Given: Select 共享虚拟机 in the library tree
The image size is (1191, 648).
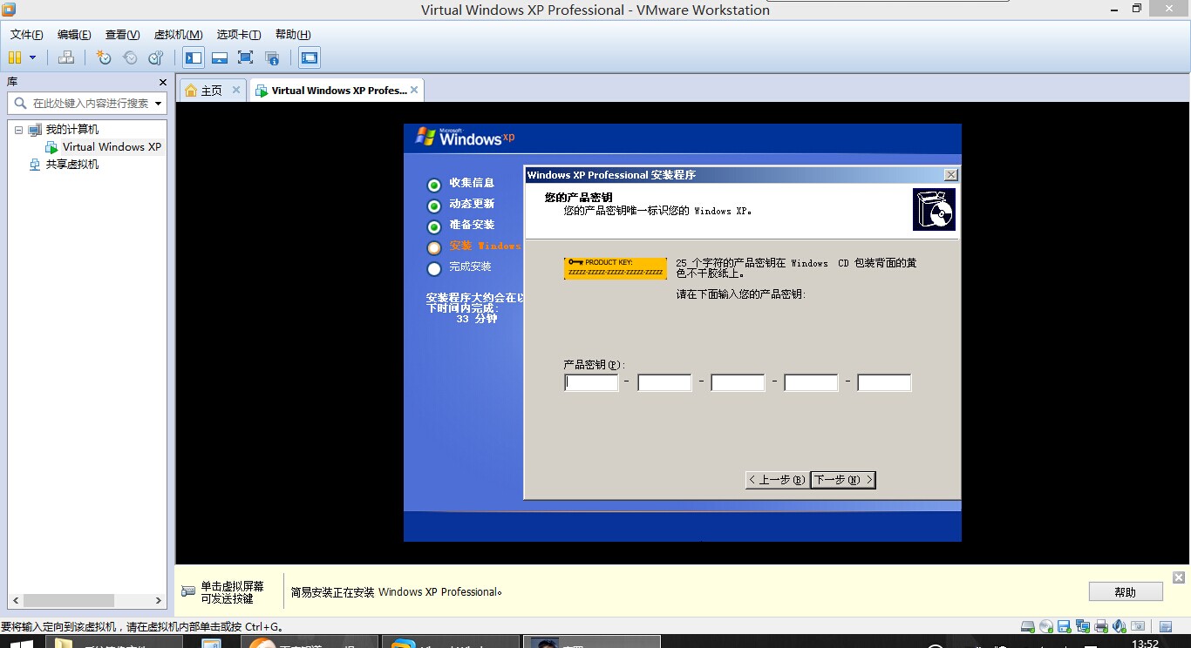Looking at the screenshot, I should coord(72,164).
